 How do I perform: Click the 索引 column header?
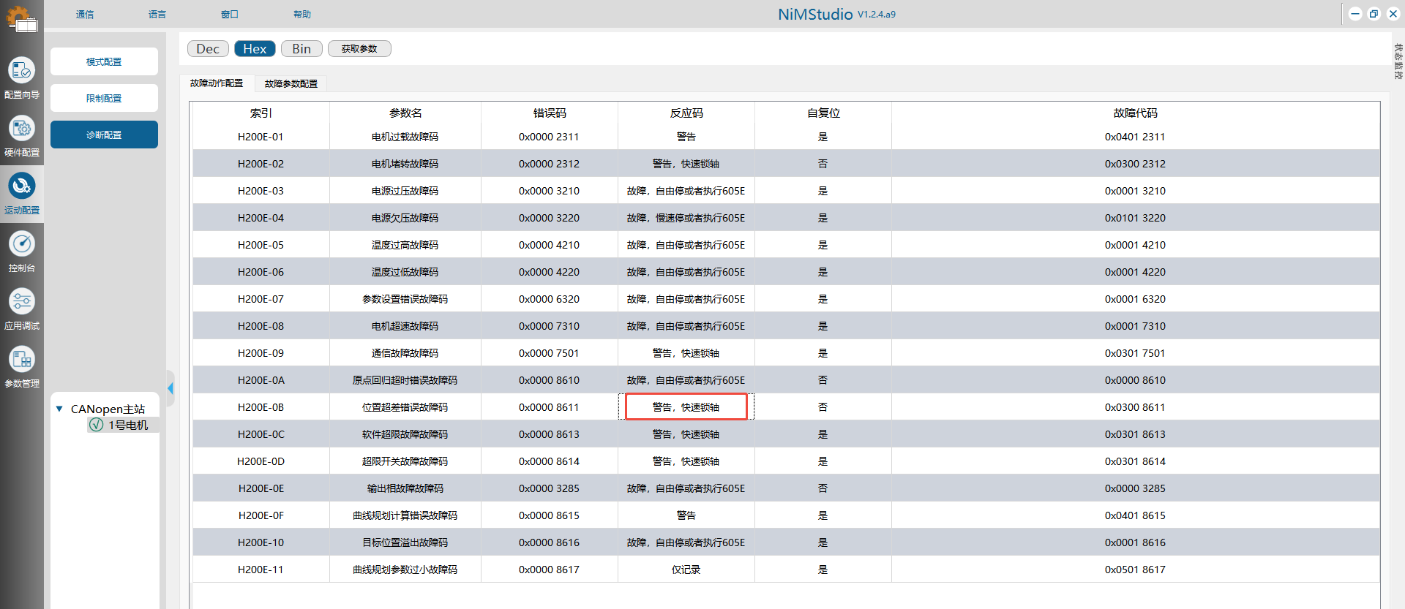click(261, 113)
